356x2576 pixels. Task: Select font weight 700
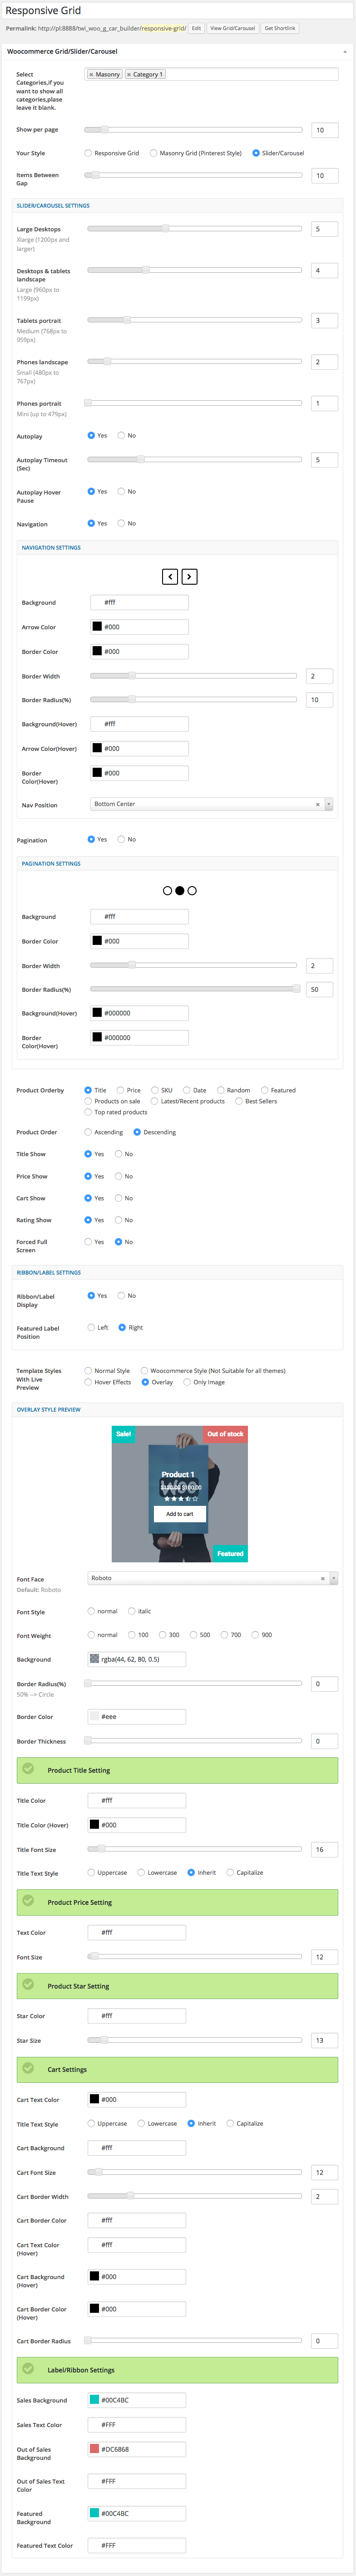point(224,1635)
